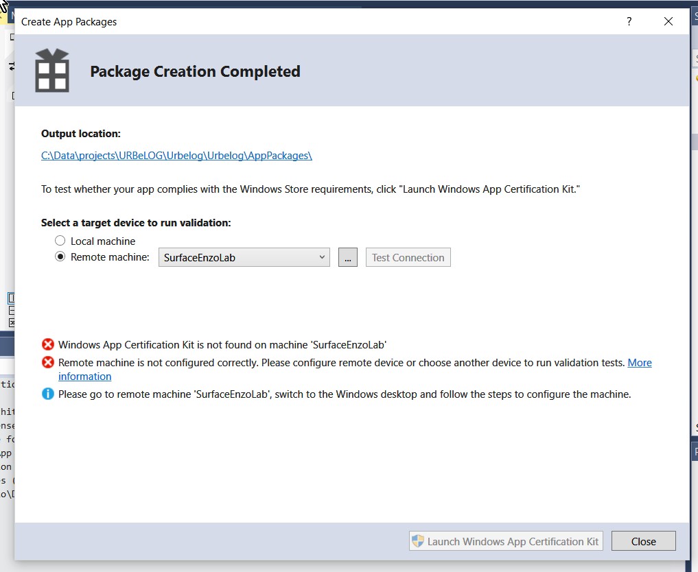Click the gift box package icon
Viewport: 698px width, 572px height.
click(52, 71)
